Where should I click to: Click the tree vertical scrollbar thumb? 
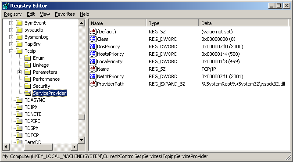[82, 117]
